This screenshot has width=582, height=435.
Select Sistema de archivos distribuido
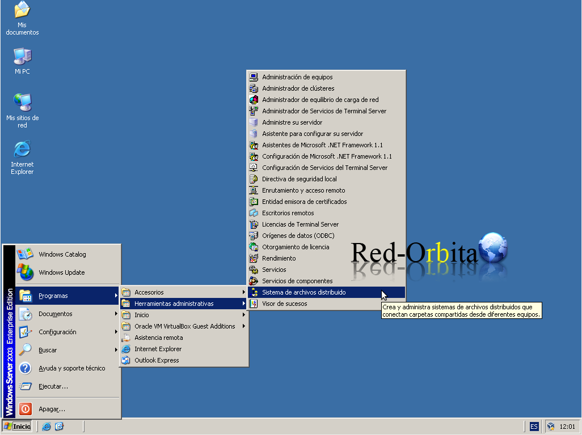(326, 292)
